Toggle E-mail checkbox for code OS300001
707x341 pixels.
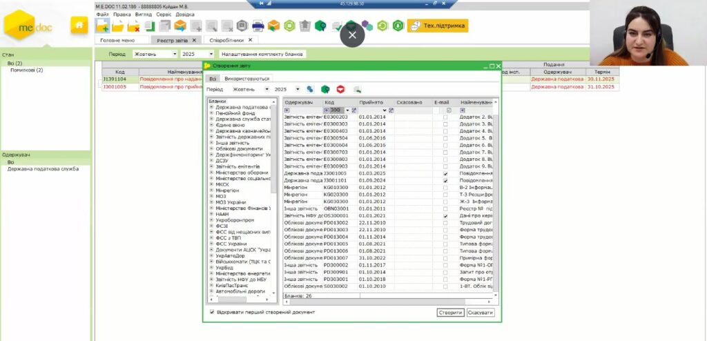[446, 216]
